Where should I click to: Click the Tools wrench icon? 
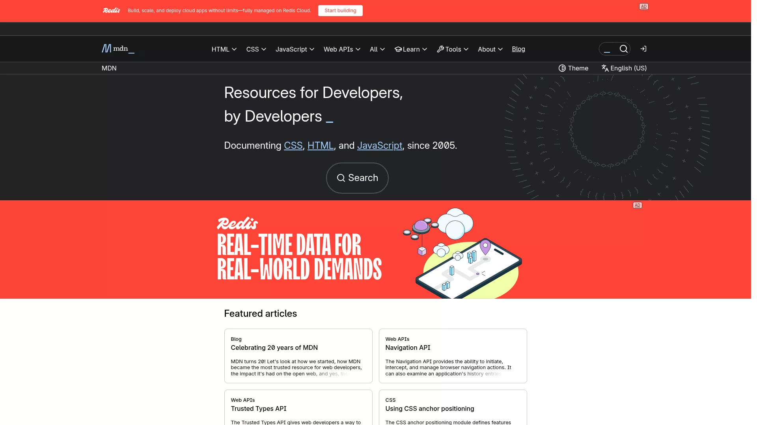[x=440, y=49]
